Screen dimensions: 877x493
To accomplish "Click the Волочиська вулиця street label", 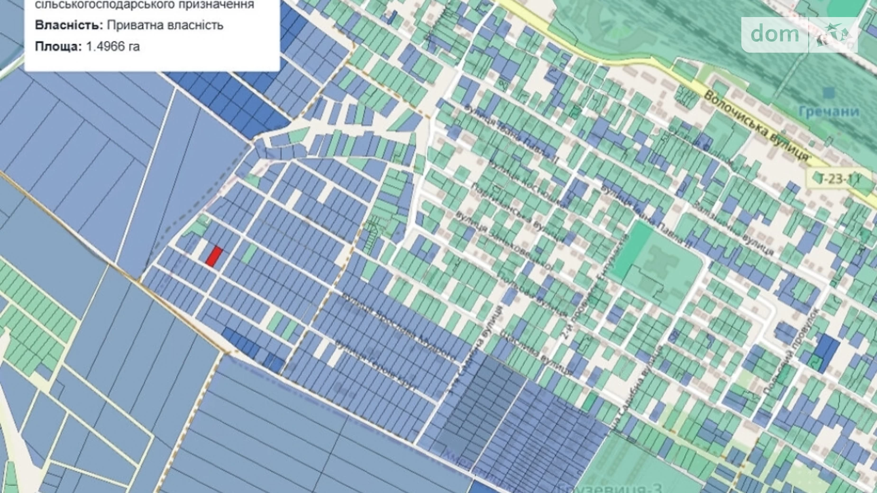I will [757, 126].
